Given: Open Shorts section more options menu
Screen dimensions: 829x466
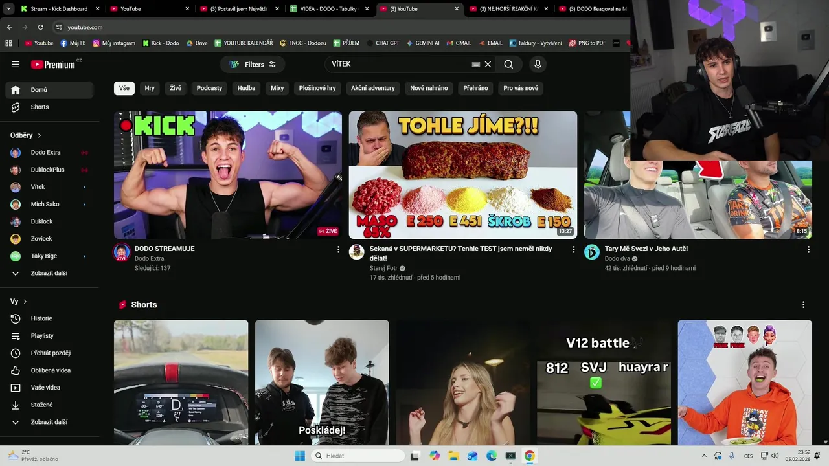Looking at the screenshot, I should [x=803, y=305].
